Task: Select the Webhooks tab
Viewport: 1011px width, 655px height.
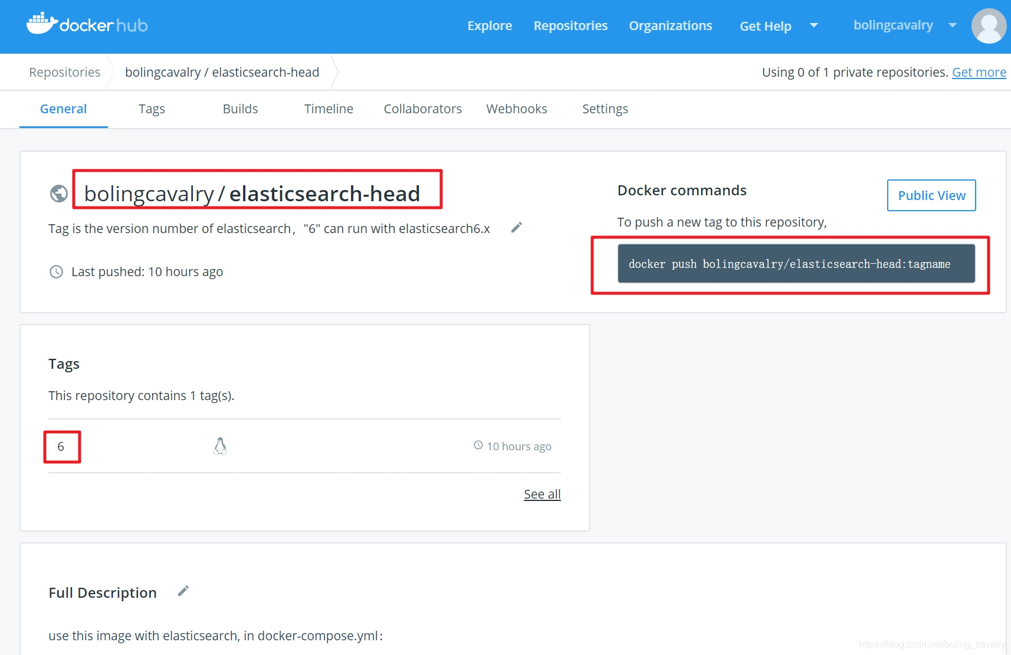Action: point(517,109)
